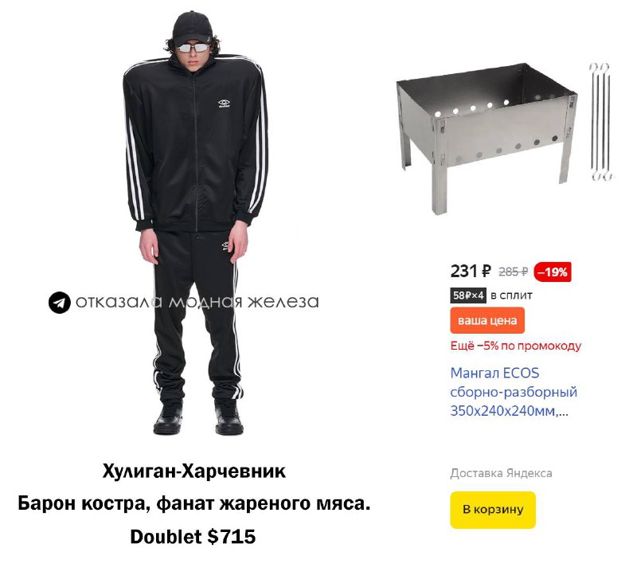Image resolution: width=637 pixels, height=583 pixels.
Task: Open the Мангал ECOS сборно-разборный product link
Action: (x=513, y=392)
